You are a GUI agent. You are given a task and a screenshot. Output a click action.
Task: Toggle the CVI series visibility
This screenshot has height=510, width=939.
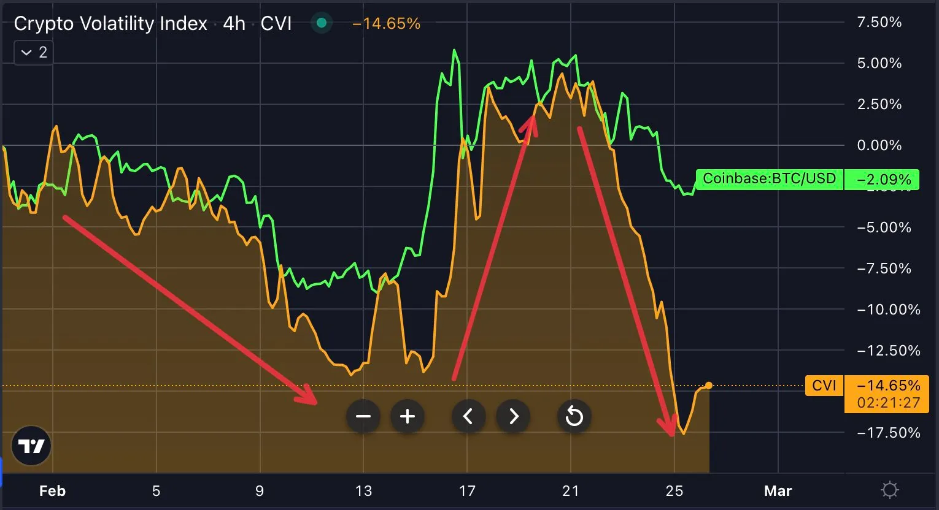(x=824, y=386)
